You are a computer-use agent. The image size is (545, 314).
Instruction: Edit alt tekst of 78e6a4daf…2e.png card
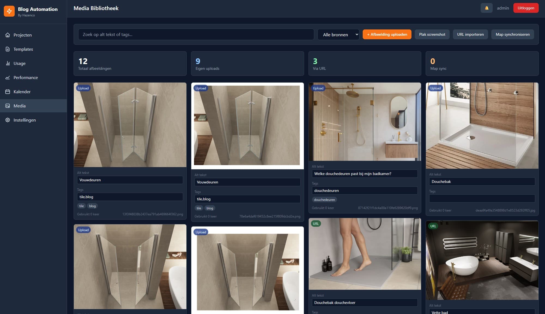click(x=247, y=182)
